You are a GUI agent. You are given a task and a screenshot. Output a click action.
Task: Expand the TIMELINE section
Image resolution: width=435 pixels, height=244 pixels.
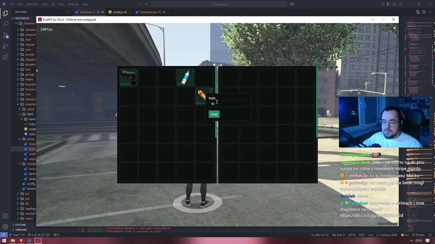point(21,229)
